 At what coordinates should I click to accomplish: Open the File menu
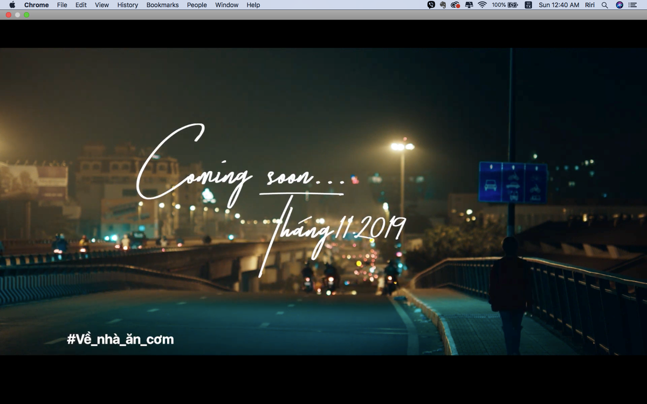pyautogui.click(x=62, y=5)
